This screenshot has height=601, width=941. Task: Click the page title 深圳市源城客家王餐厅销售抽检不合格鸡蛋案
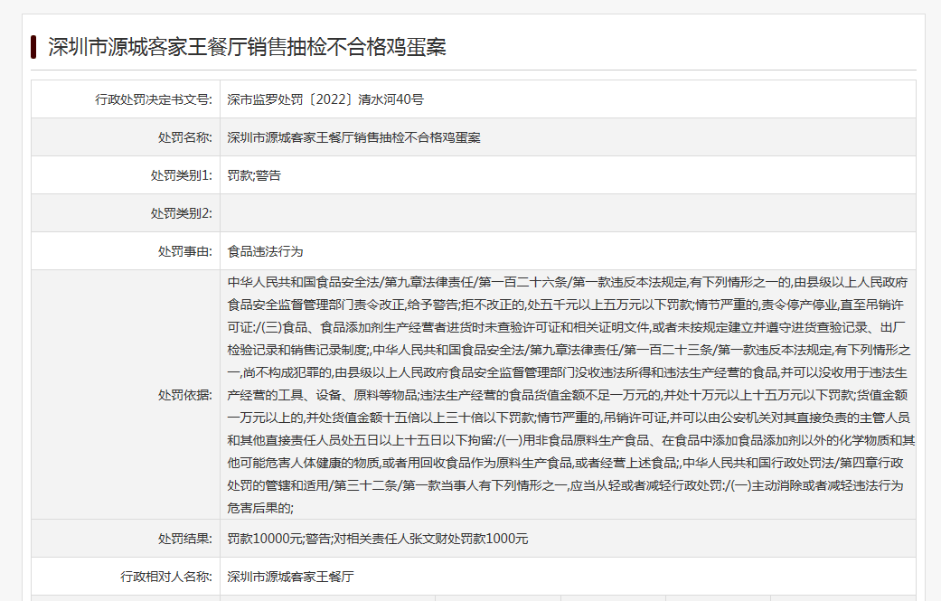coord(247,47)
